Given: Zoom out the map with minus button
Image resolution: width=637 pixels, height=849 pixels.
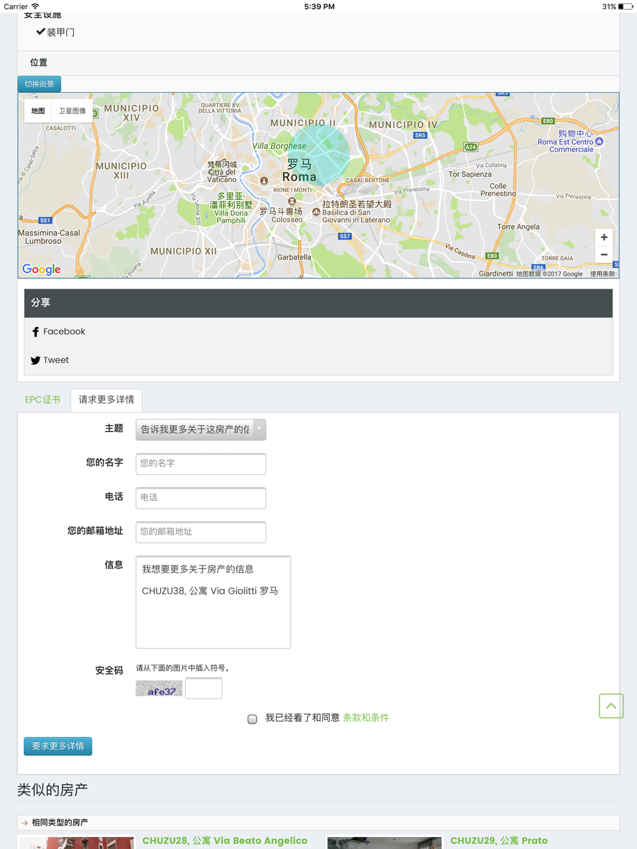Looking at the screenshot, I should (604, 255).
